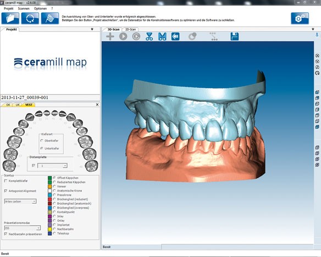Click the grey play icon
The image size is (321, 257).
tap(123, 36)
